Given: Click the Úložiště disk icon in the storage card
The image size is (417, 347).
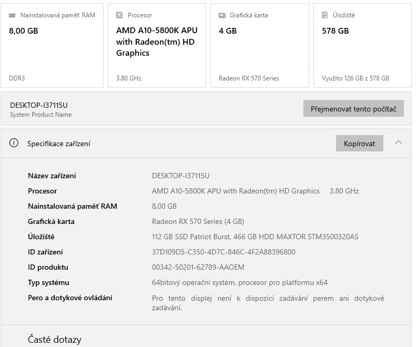Looking at the screenshot, I should (325, 15).
